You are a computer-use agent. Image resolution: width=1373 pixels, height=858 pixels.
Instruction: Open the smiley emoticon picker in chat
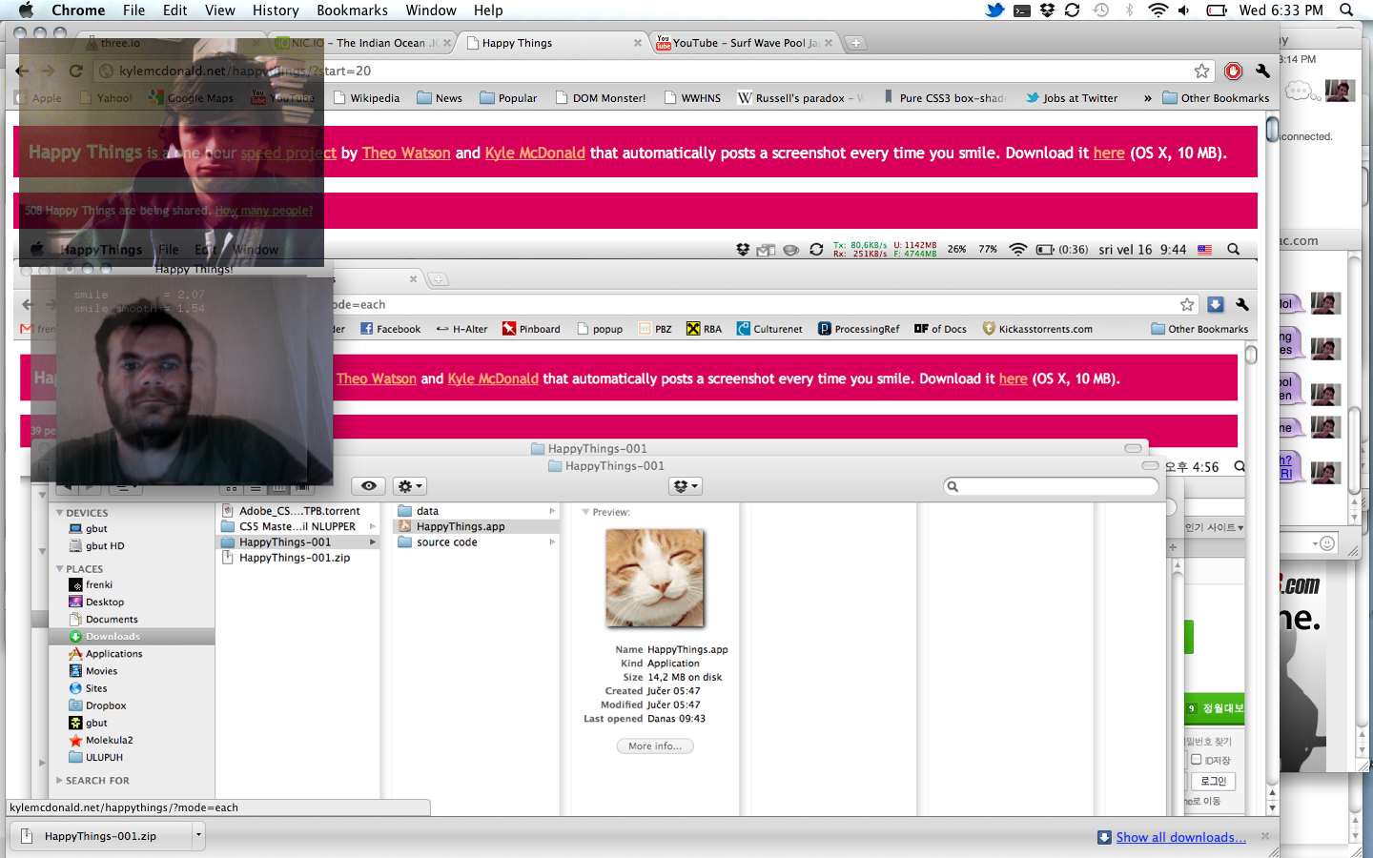1326,543
